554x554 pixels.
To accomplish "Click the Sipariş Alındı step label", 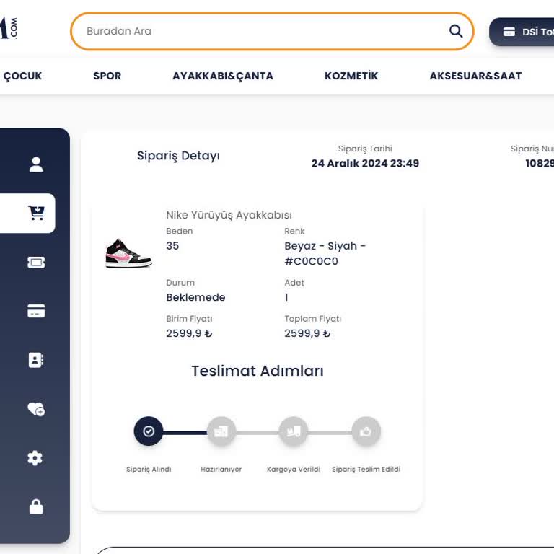I will [x=149, y=469].
